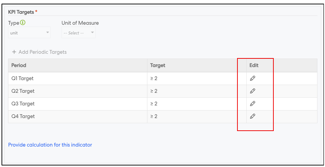Select the Q3 Target period cell
325x167 pixels.
click(x=23, y=104)
